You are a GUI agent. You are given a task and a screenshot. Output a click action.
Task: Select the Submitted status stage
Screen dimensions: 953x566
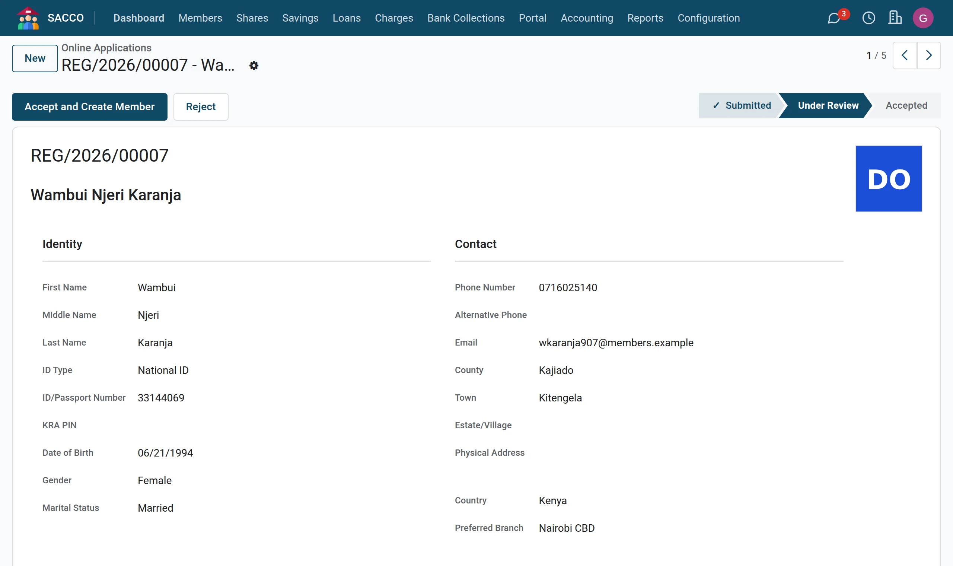(x=741, y=106)
